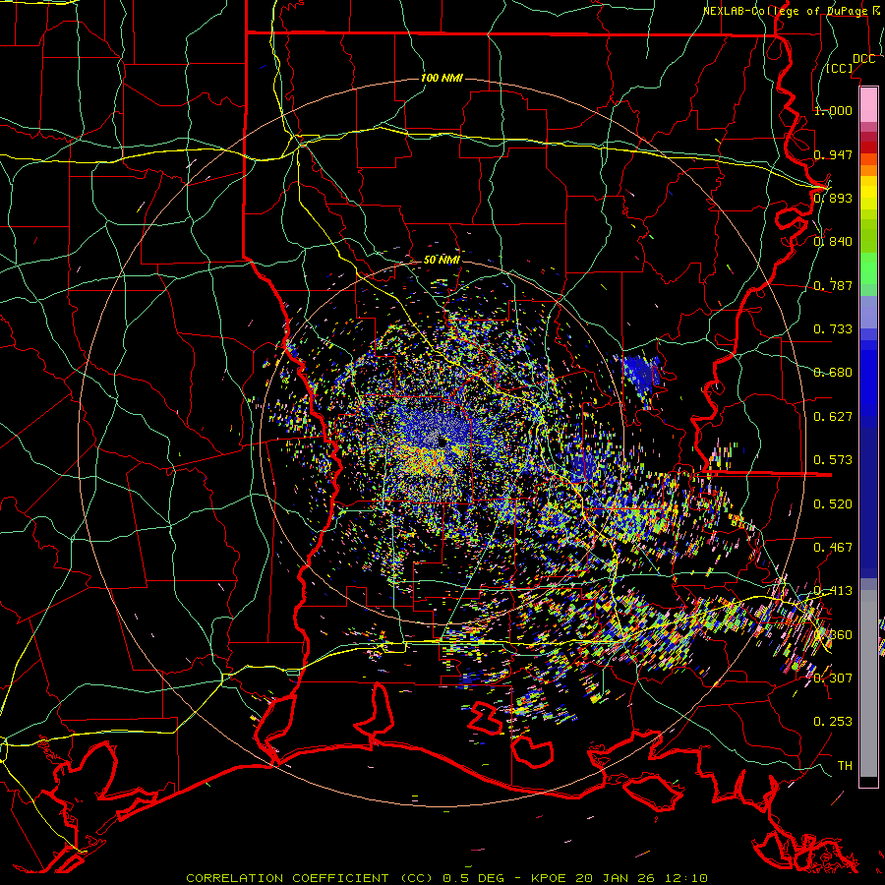Click the black radar site dot at ring center

coord(442,442)
